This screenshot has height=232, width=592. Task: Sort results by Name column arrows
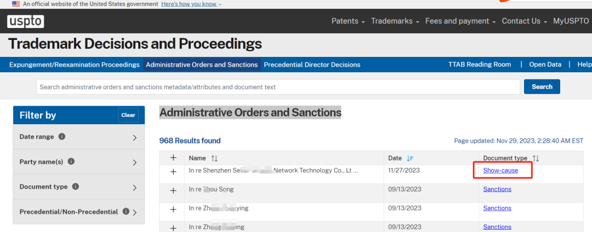coord(214,158)
